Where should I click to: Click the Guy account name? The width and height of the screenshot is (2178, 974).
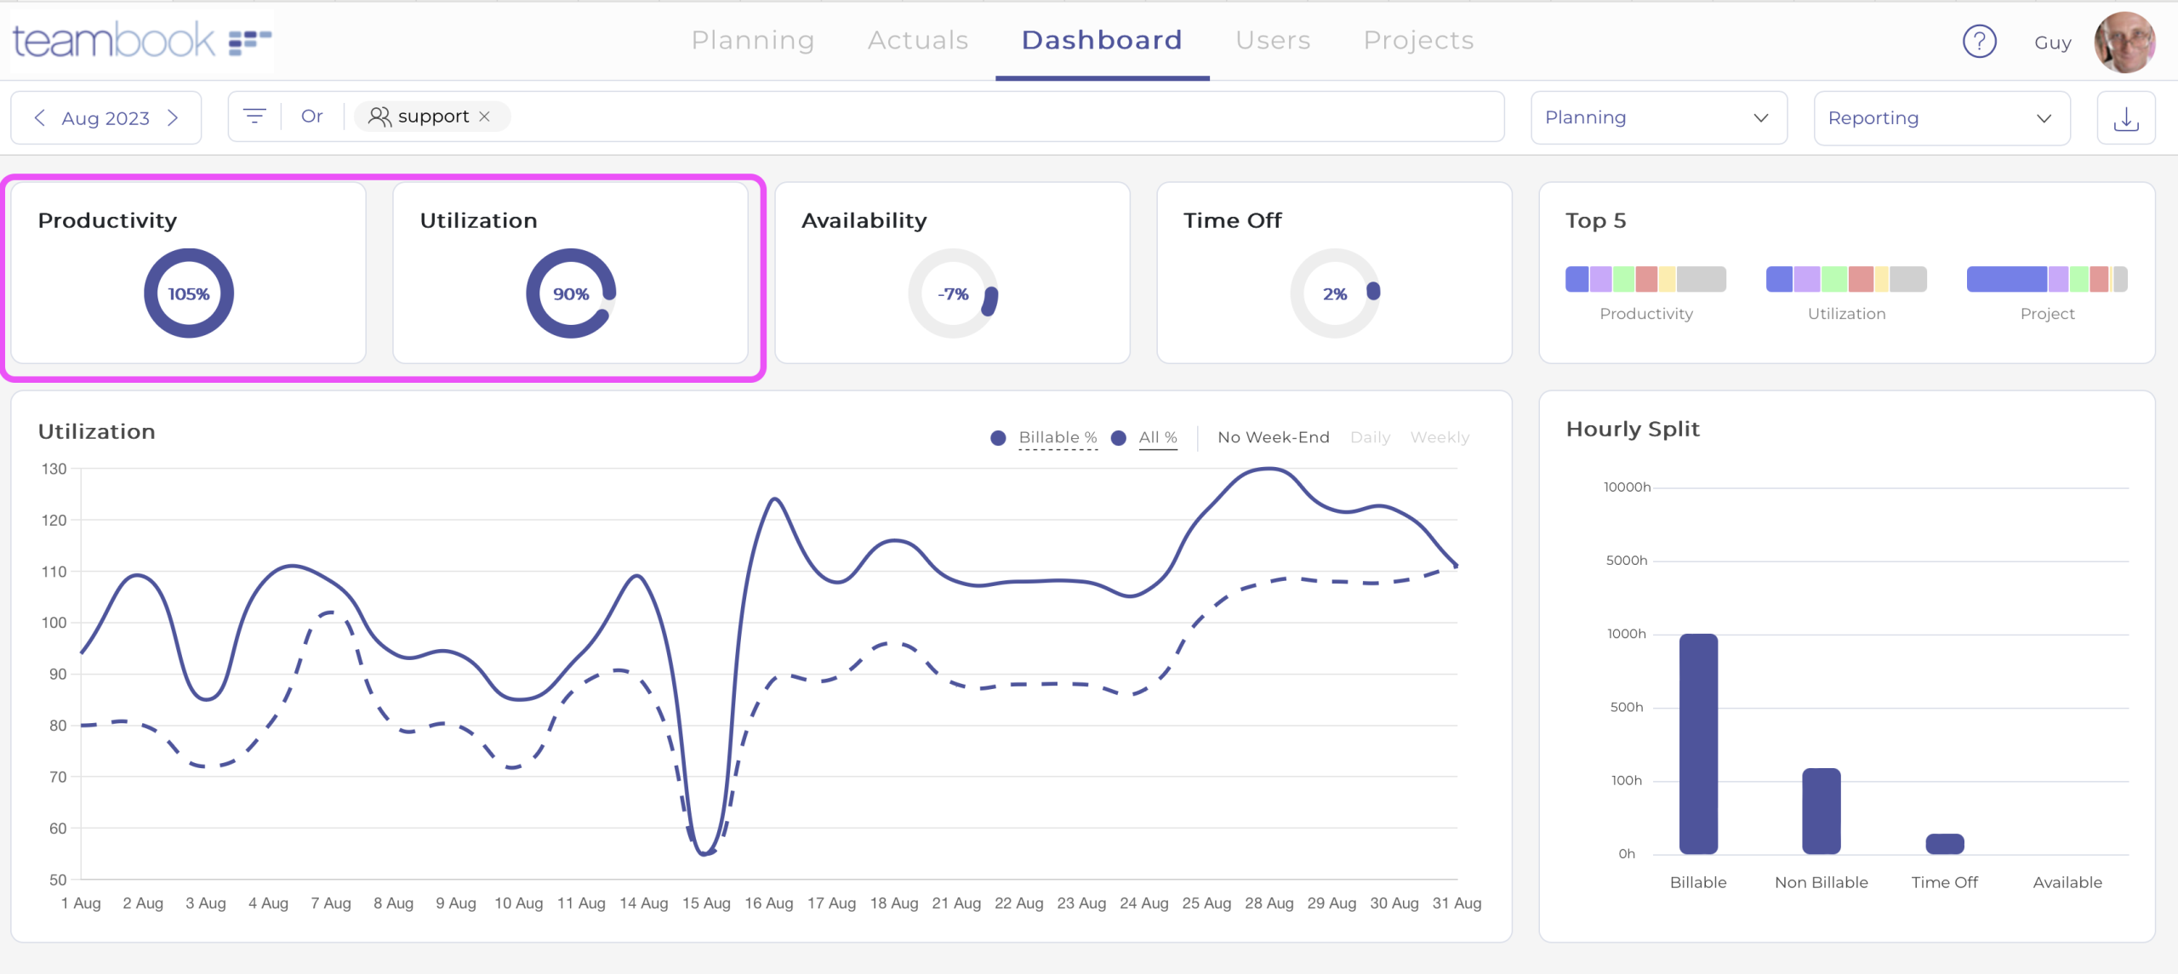[2053, 42]
